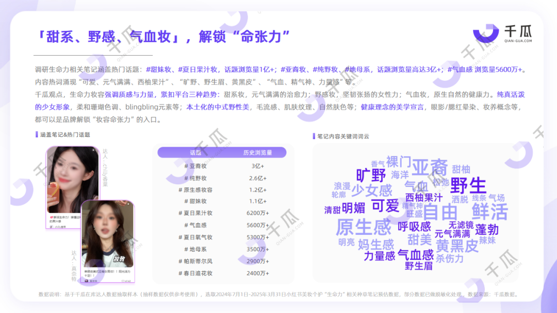Screen dimensions: 557x313
Task: Click the word 蓬勃 in the word cloud
Action: pyautogui.click(x=487, y=230)
